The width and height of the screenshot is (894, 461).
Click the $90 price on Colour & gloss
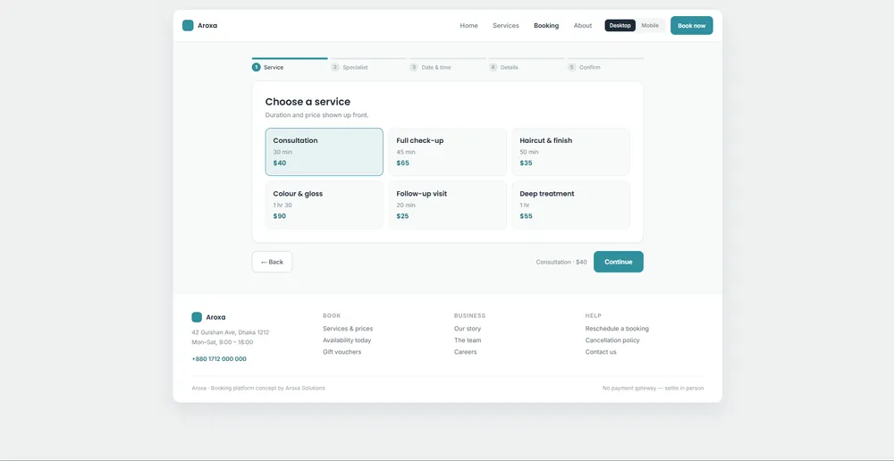click(x=279, y=216)
